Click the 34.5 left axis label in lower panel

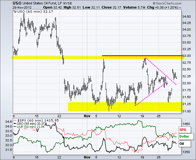(9, 122)
